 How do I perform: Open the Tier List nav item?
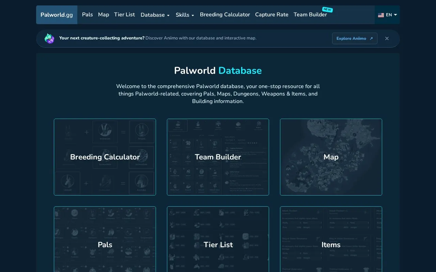pyautogui.click(x=124, y=15)
